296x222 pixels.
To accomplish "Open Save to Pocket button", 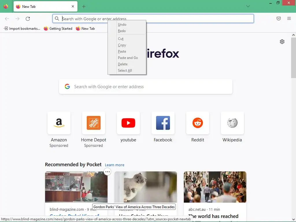I will coord(279,18).
